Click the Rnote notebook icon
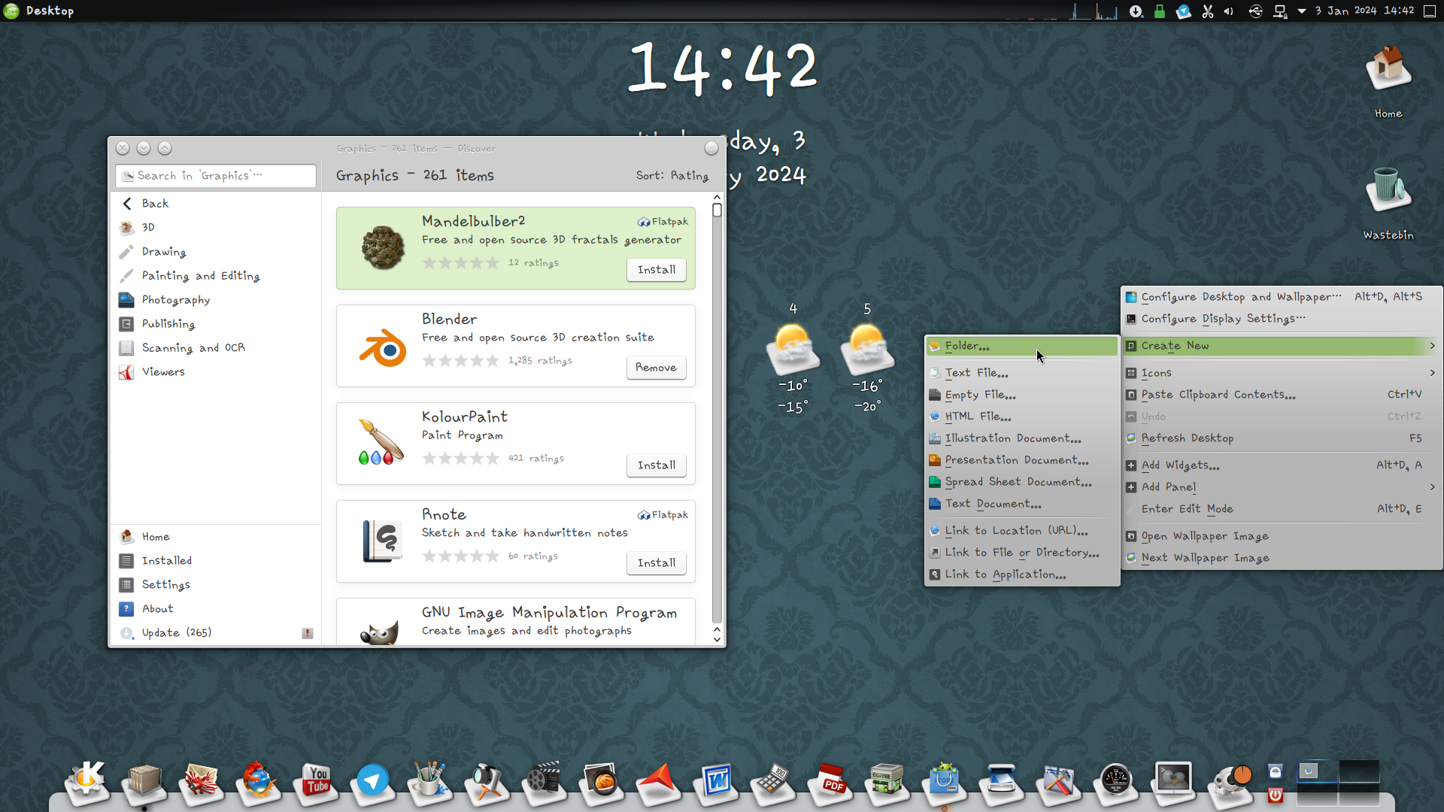The width and height of the screenshot is (1444, 812). click(x=382, y=541)
